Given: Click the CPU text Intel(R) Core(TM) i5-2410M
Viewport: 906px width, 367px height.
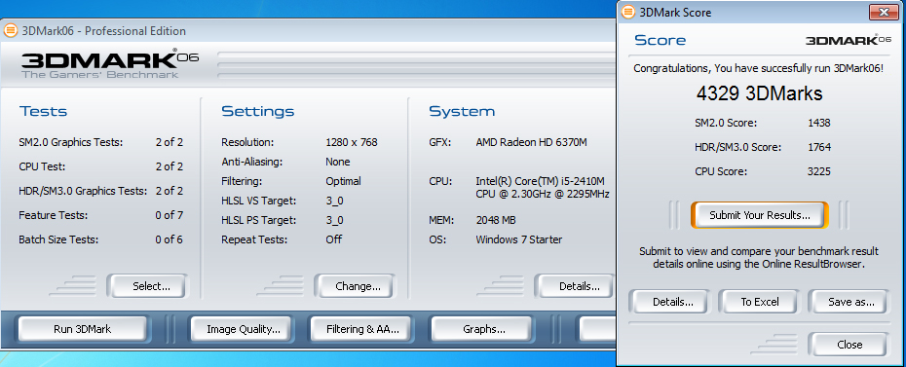Looking at the screenshot, I should (x=540, y=181).
